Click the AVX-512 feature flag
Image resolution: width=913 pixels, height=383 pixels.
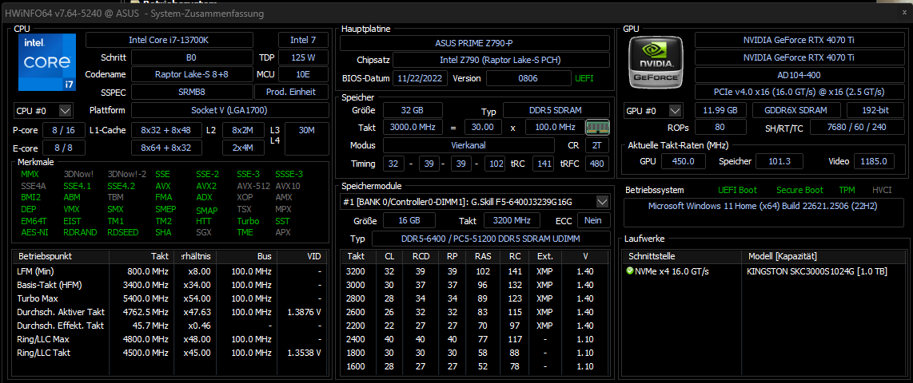click(x=252, y=186)
